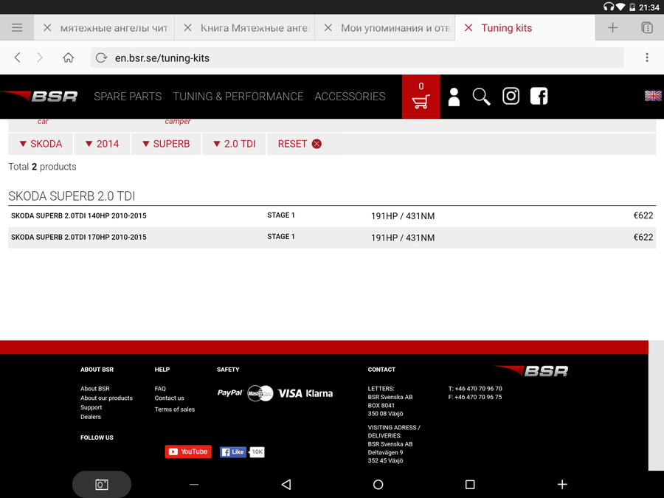This screenshot has height=498, width=664.
Task: Tap the minus button in navigation bar
Action: click(194, 485)
